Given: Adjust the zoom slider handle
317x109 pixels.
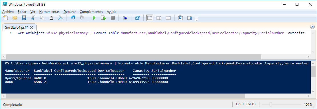Looking at the screenshot, I should (x=270, y=104).
